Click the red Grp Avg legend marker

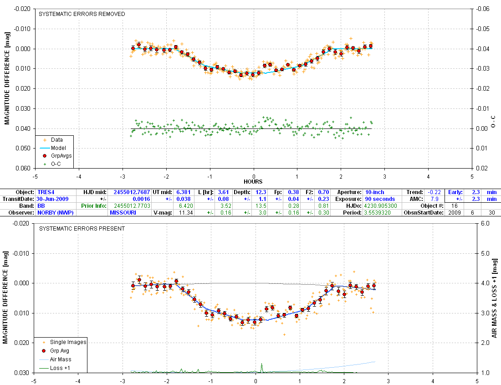pyautogui.click(x=44, y=351)
